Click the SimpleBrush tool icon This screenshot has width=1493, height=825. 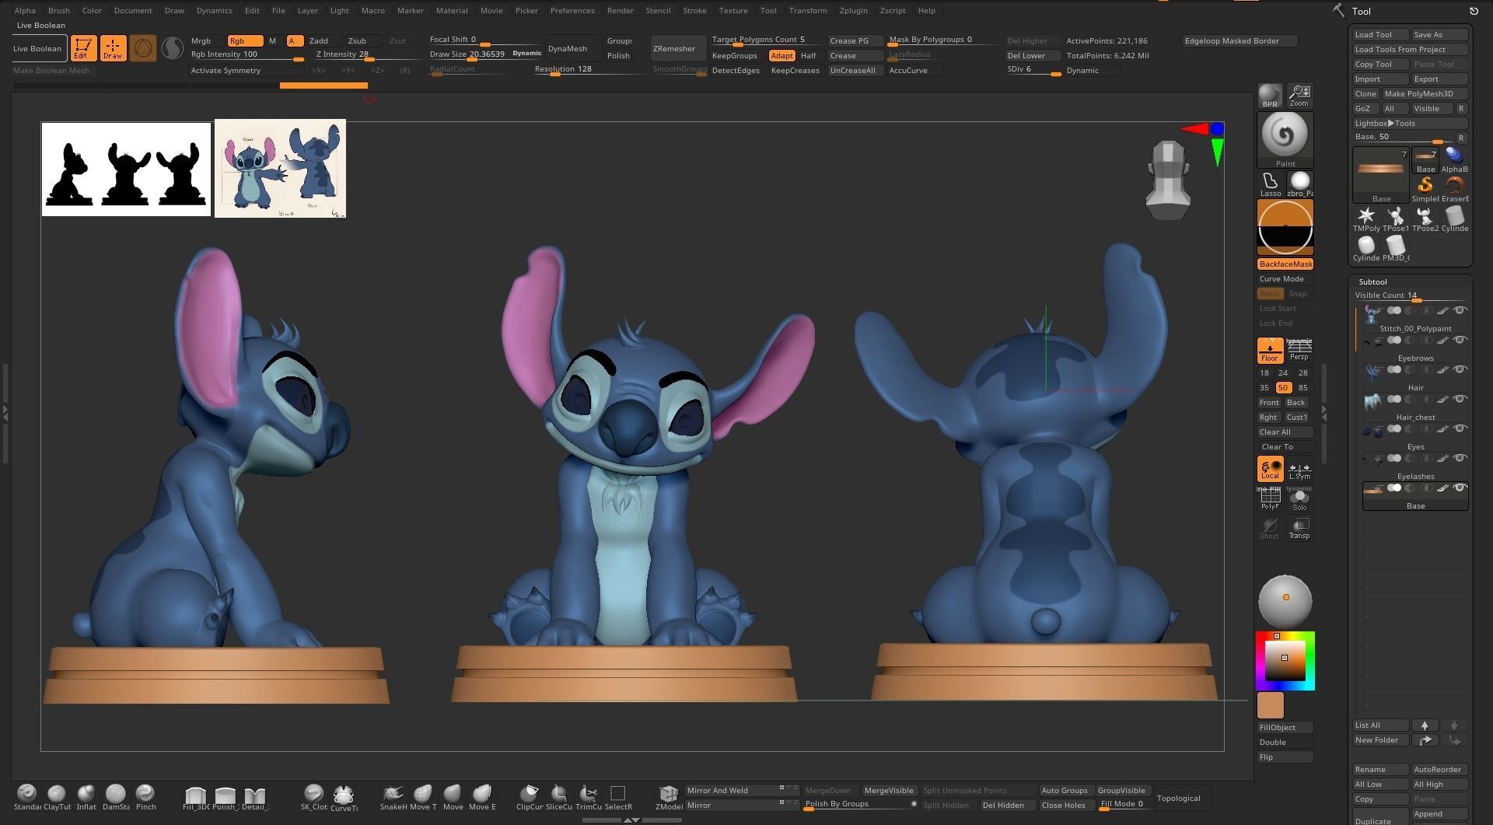coord(1425,188)
